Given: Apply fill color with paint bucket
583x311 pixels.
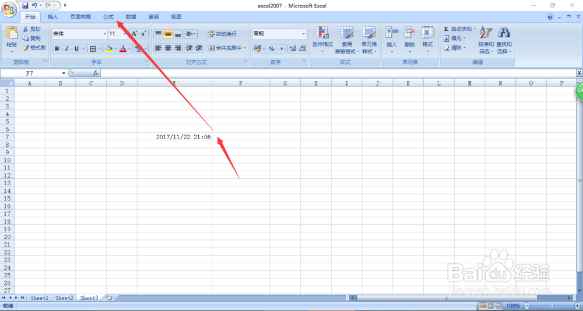Looking at the screenshot, I should coord(108,49).
